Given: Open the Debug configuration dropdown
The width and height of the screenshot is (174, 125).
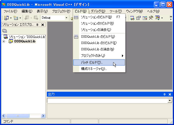Looking at the screenshot, I should click(x=66, y=18).
